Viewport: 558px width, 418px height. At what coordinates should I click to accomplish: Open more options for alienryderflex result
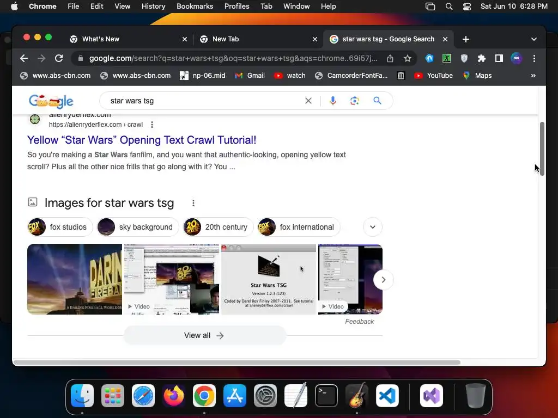tap(152, 125)
